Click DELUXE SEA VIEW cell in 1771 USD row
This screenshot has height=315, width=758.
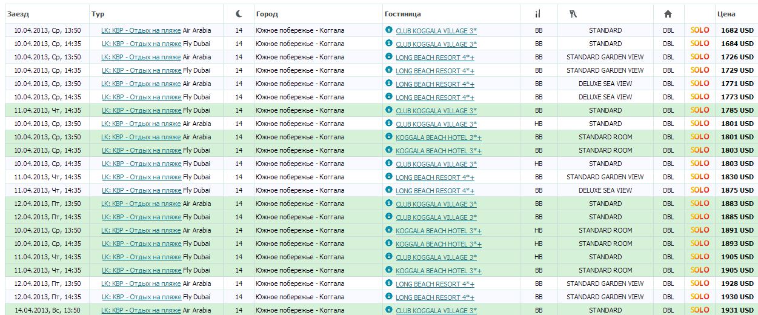click(x=605, y=84)
